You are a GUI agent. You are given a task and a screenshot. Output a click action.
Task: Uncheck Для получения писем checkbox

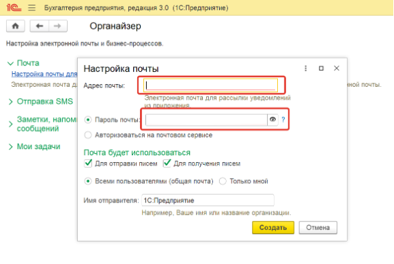167,163
